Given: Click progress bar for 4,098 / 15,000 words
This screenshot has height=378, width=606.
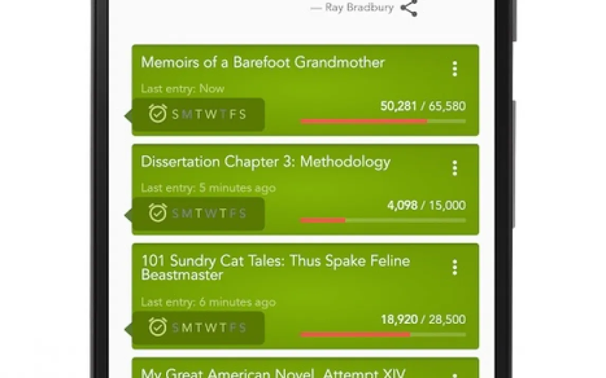Looking at the screenshot, I should [382, 220].
